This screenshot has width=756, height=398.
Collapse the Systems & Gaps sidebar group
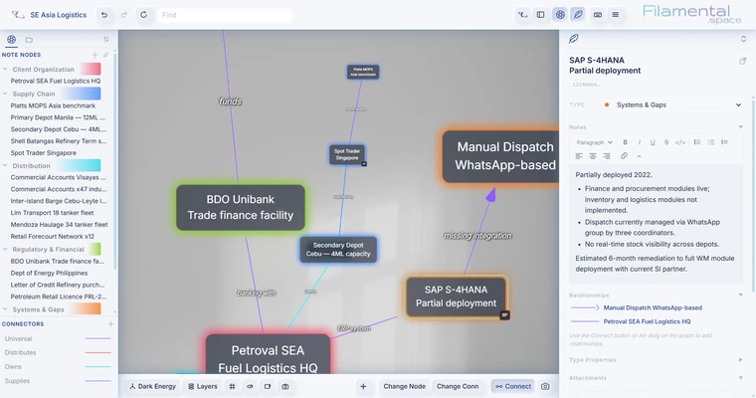point(5,309)
